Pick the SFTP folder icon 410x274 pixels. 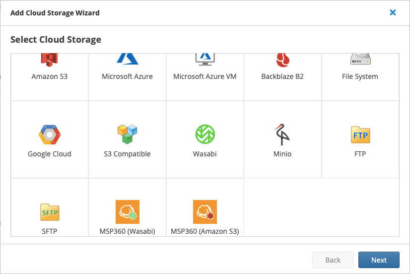pos(50,212)
